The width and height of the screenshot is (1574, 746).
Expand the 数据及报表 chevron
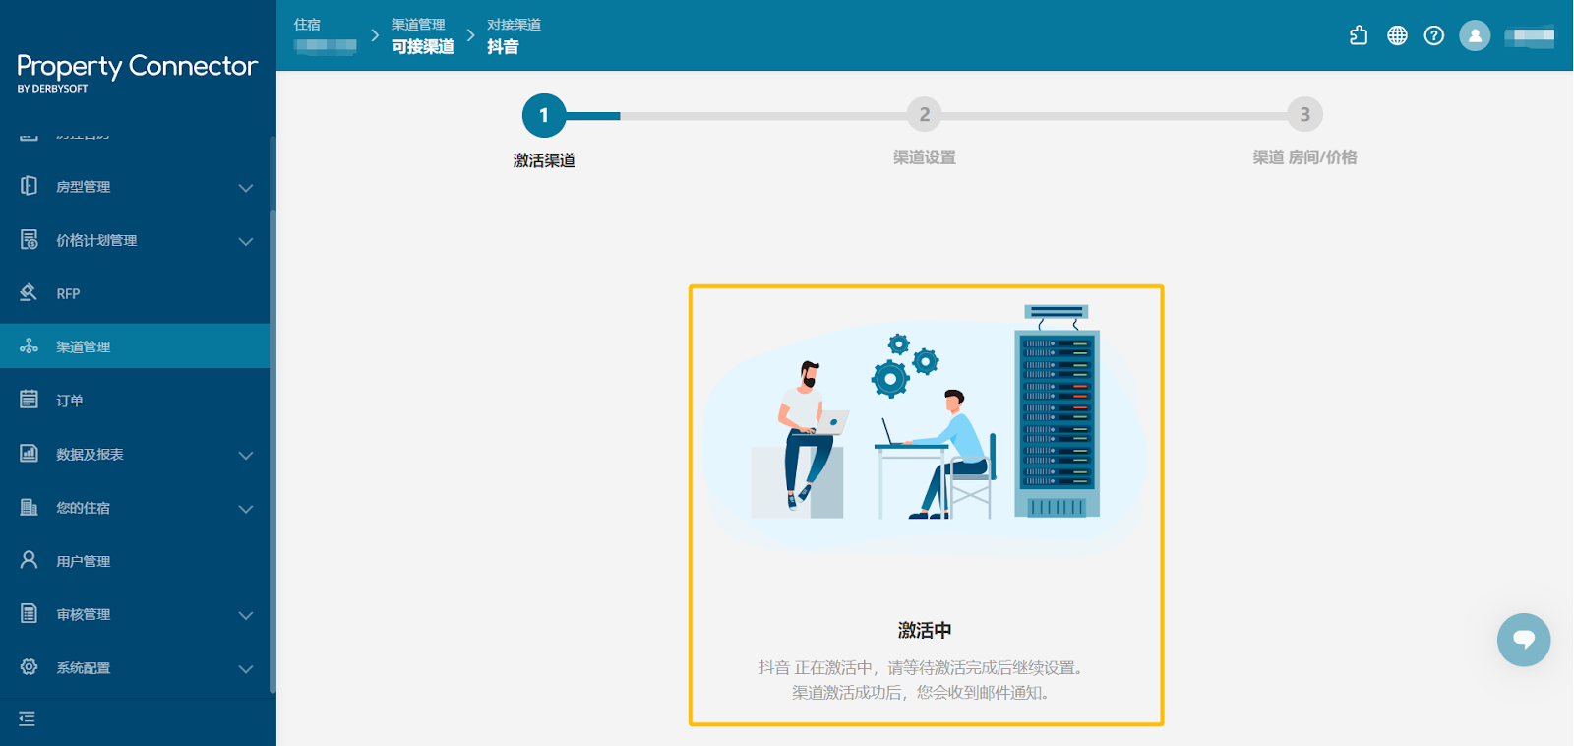[246, 455]
